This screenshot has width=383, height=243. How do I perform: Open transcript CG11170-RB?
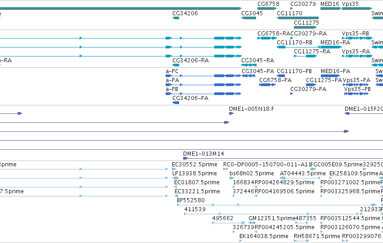[x=298, y=47]
